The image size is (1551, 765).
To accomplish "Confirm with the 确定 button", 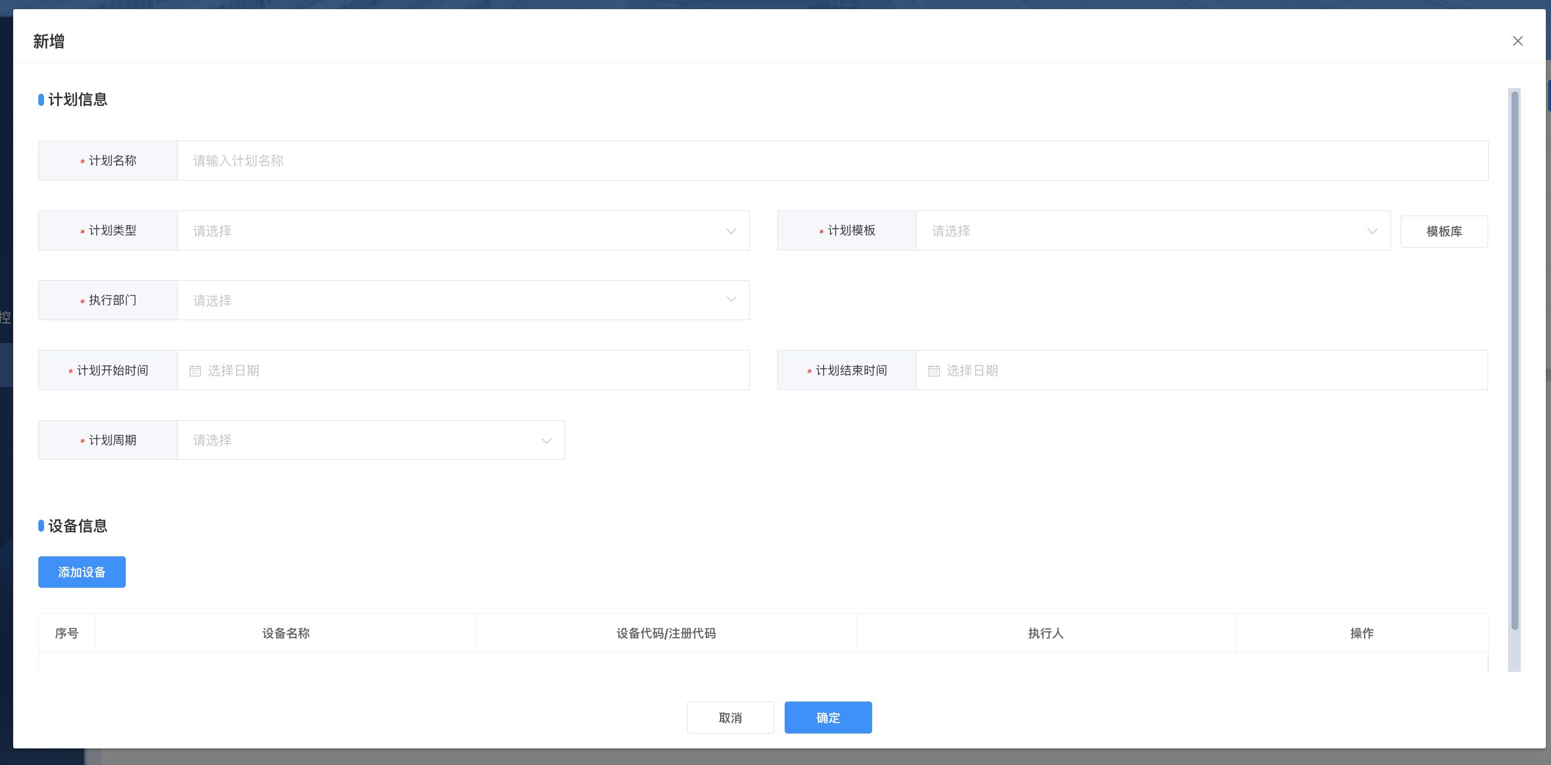I will coord(828,718).
